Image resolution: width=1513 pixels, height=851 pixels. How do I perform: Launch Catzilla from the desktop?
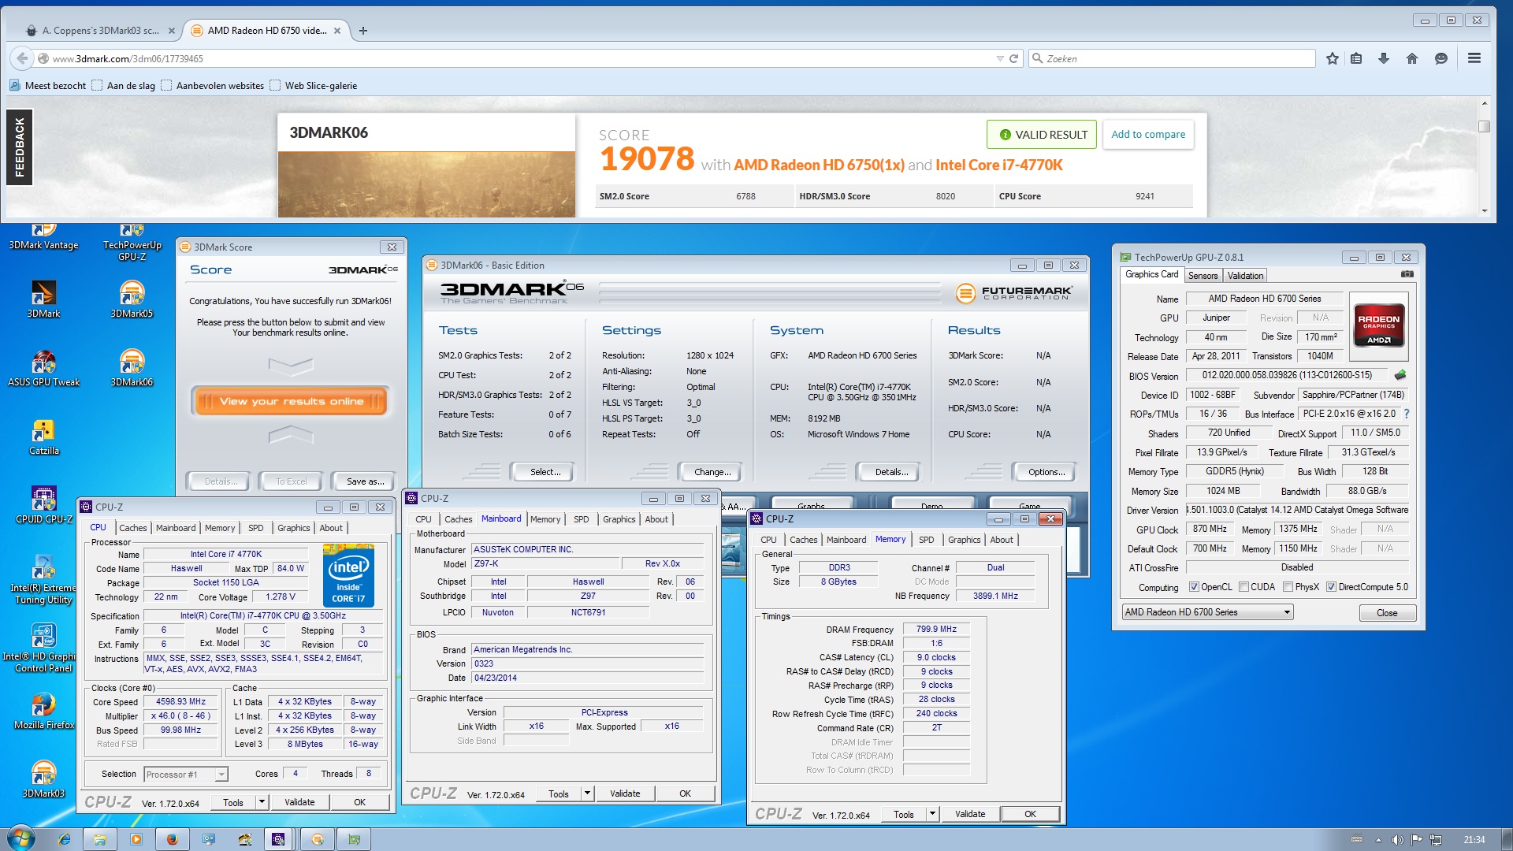click(x=43, y=437)
